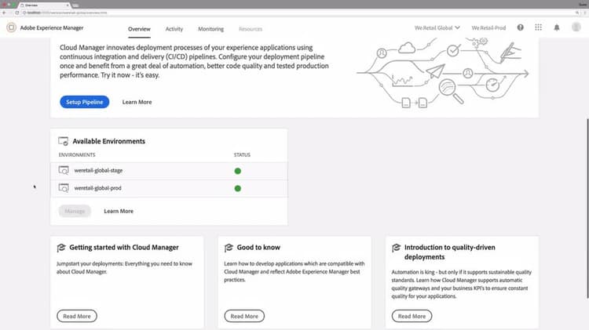Click the pipeline illustration graphic
The image size is (589, 330).
tap(442, 73)
